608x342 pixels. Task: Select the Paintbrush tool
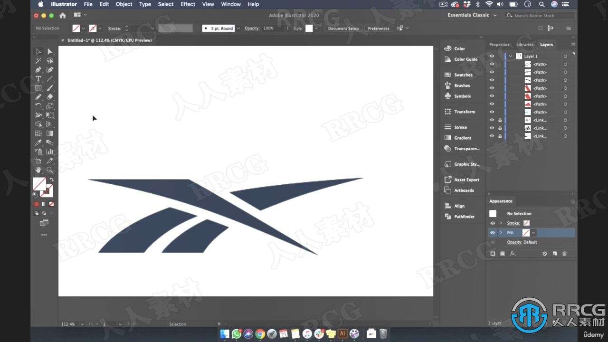(50, 88)
